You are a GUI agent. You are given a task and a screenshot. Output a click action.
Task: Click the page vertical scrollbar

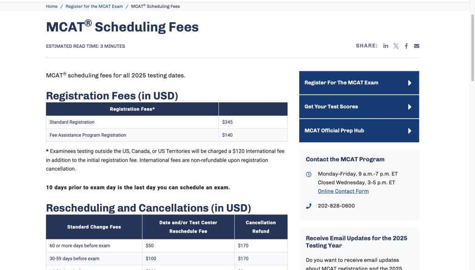point(472,139)
